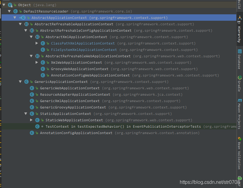This screenshot has height=188, width=243.
Task: Click GenericWebApplicationContext class icon
Action: 32,88
